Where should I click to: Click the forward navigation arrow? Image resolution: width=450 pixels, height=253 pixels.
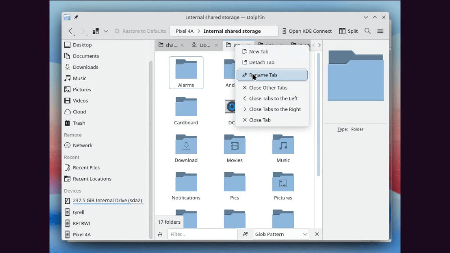[83, 31]
